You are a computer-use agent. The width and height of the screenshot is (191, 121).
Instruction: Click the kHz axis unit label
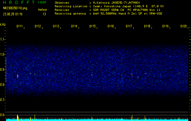[3, 25]
